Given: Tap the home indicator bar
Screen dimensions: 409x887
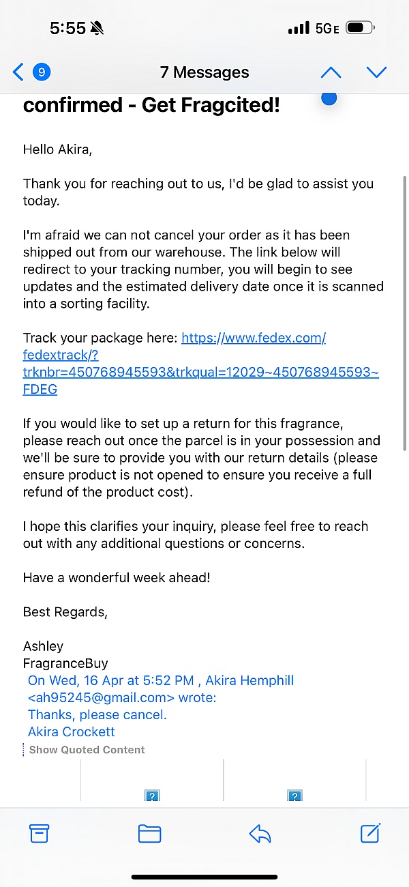Looking at the screenshot, I should (x=204, y=877).
